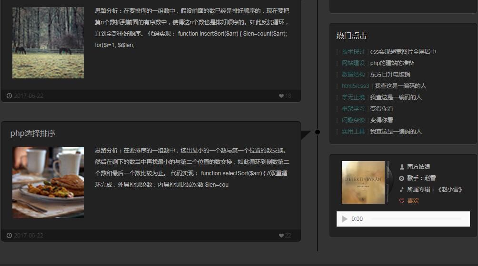Click the DETEKTIVBYRÅN album cover
Viewport: 478px width, 266px height.
pos(363,182)
